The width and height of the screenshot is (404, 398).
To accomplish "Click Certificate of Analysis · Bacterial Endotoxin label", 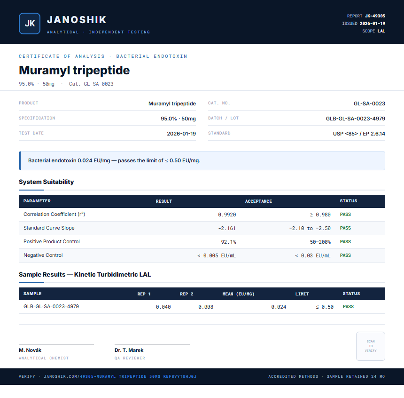I will point(103,56).
